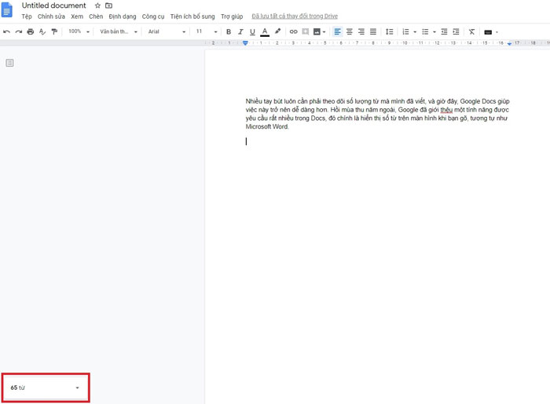The image size is (550, 404).
Task: Open the text color picker
Action: 265,32
